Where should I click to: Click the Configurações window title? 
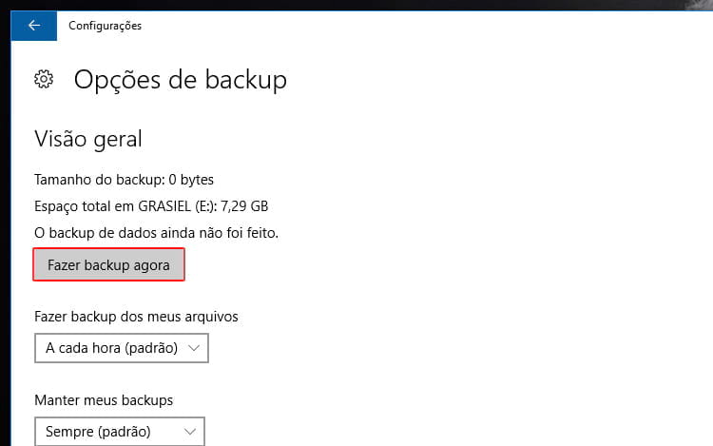pyautogui.click(x=105, y=26)
